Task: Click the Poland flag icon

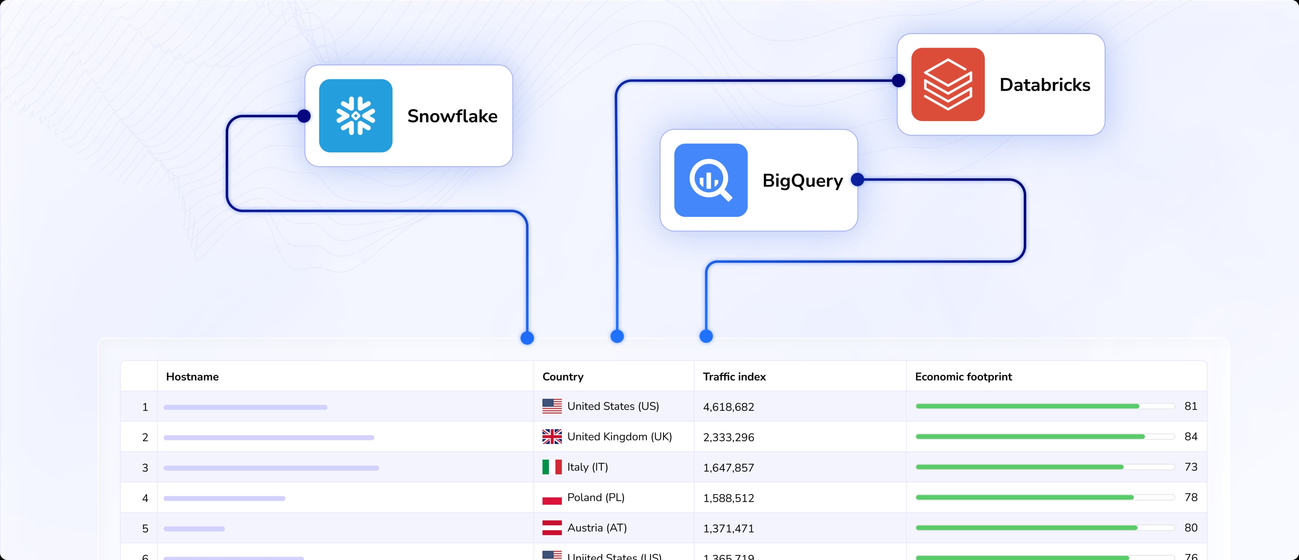Action: [552, 498]
